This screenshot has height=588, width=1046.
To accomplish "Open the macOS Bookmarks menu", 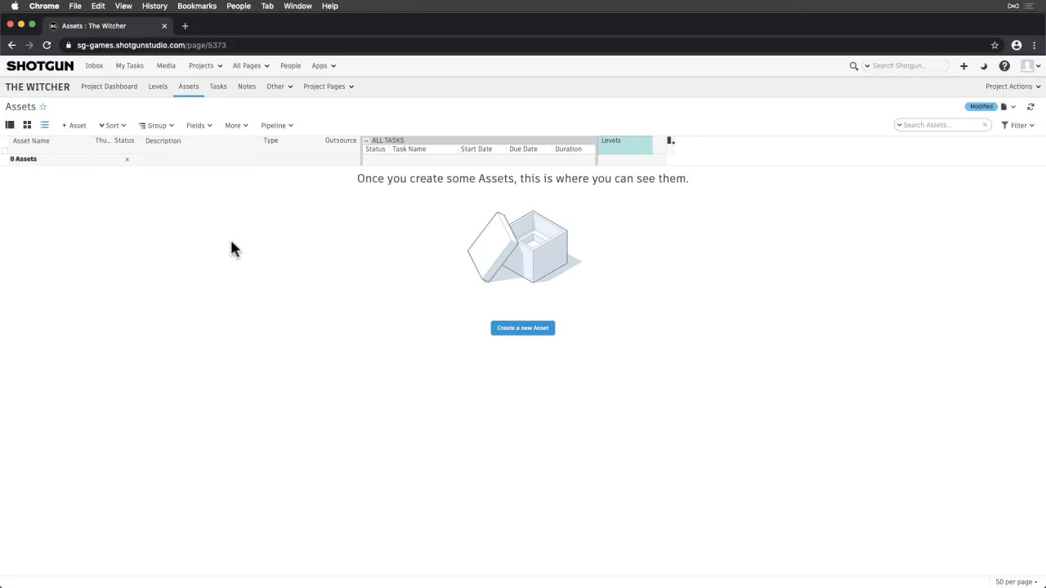I will [197, 6].
